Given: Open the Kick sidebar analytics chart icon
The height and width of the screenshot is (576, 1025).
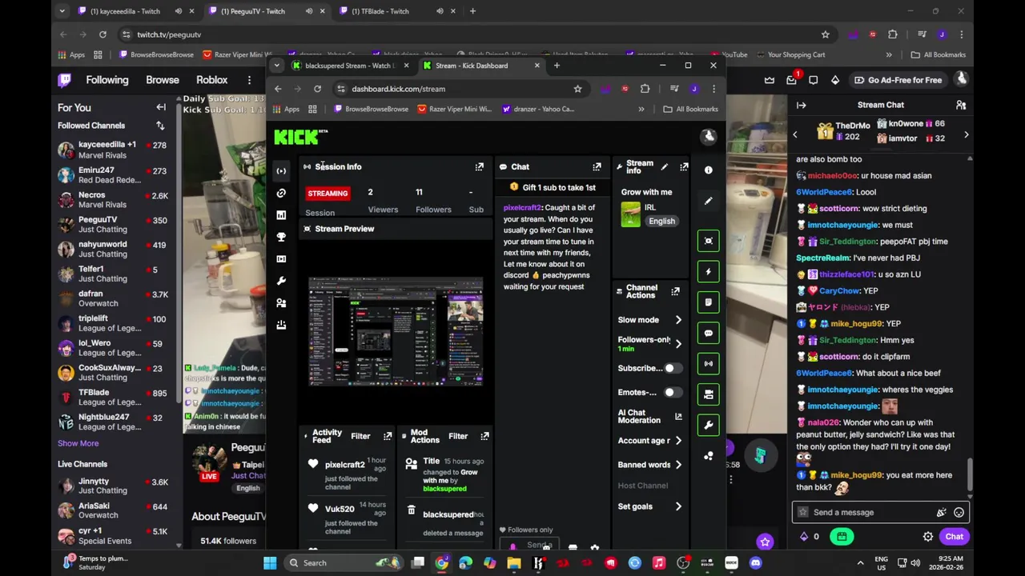Looking at the screenshot, I should [281, 215].
